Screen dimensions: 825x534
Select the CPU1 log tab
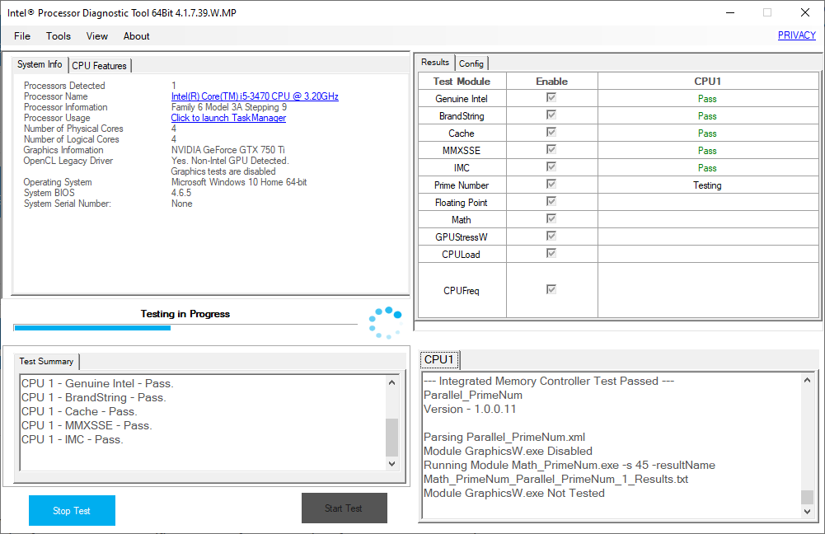pos(439,359)
